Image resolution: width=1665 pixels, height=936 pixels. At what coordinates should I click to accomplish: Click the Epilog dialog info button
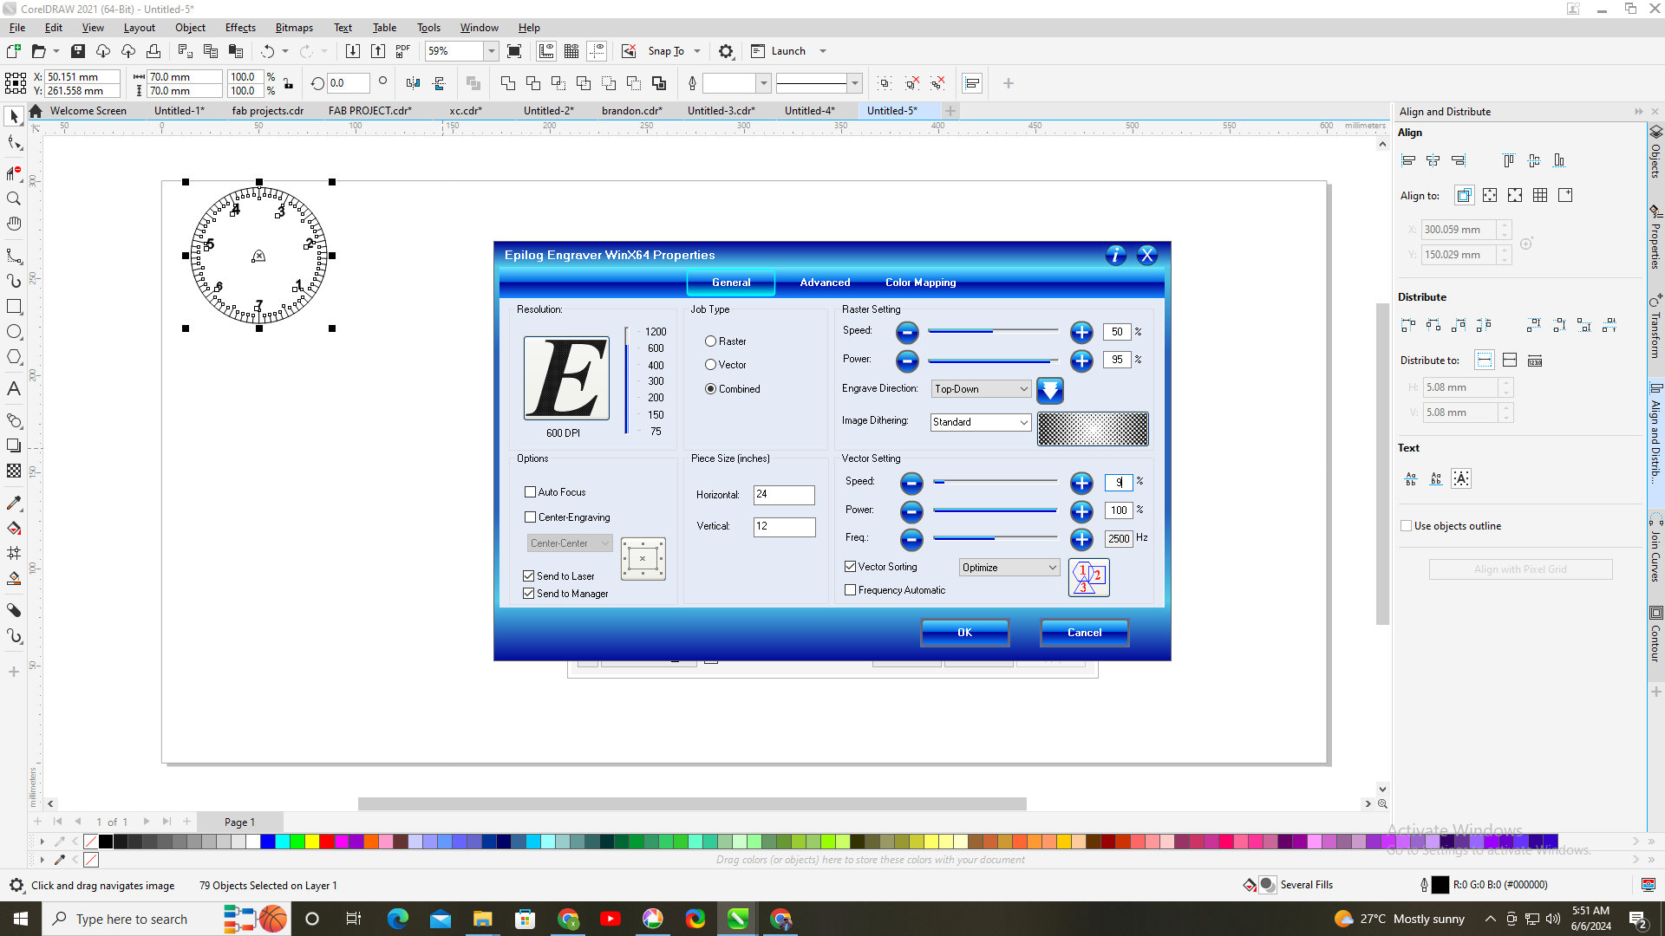(1116, 255)
